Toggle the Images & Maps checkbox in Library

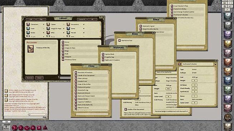[64, 29]
